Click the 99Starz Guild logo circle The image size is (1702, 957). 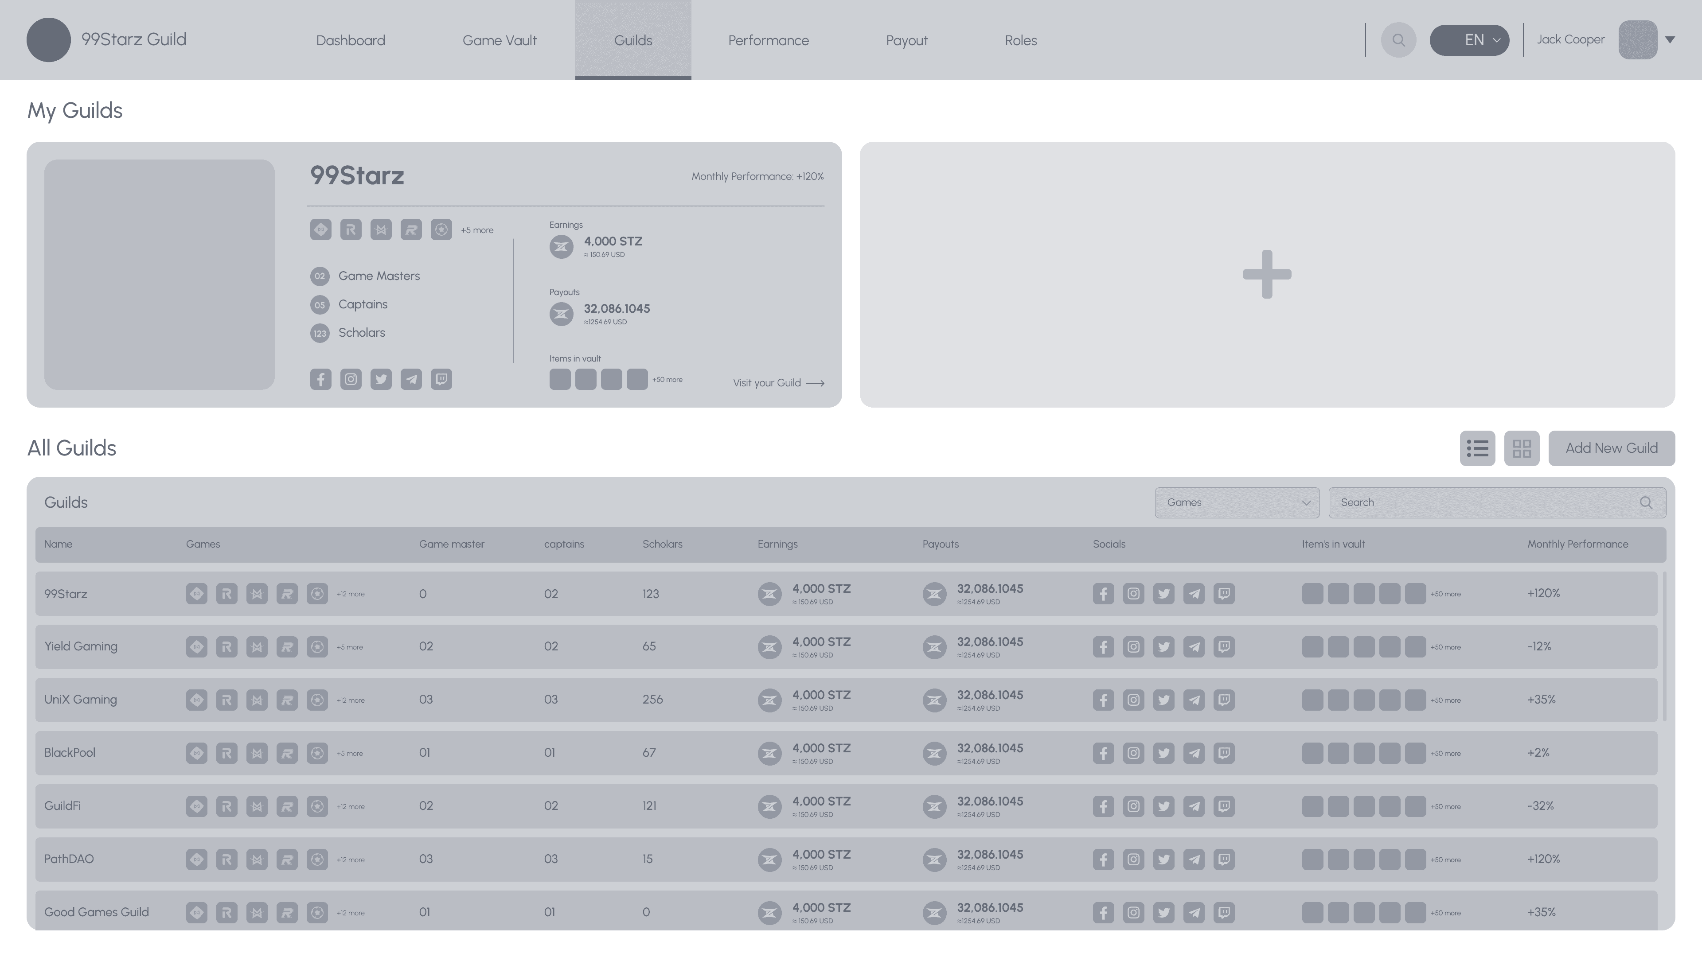[49, 39]
